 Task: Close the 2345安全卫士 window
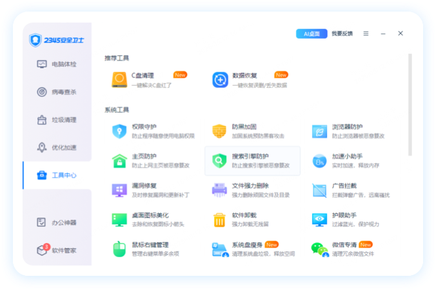click(401, 34)
